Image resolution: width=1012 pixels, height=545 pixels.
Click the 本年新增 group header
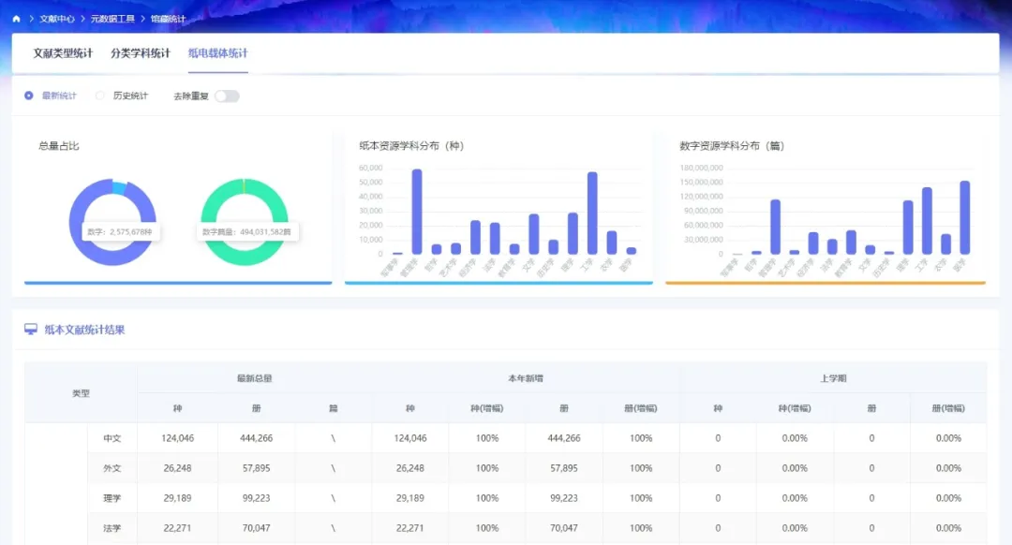pyautogui.click(x=526, y=378)
